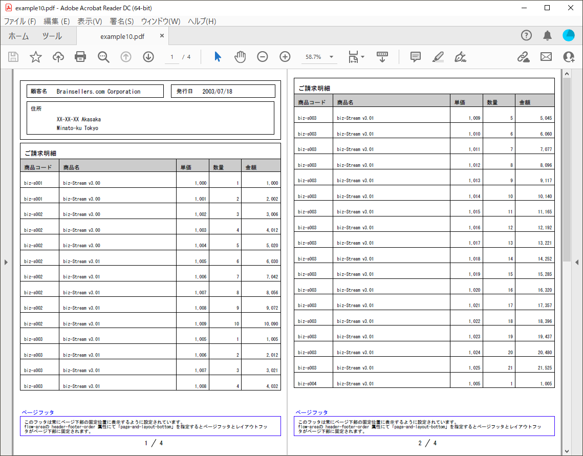This screenshot has height=456, width=583.
Task: Open the account profile avatar
Action: pos(569,35)
